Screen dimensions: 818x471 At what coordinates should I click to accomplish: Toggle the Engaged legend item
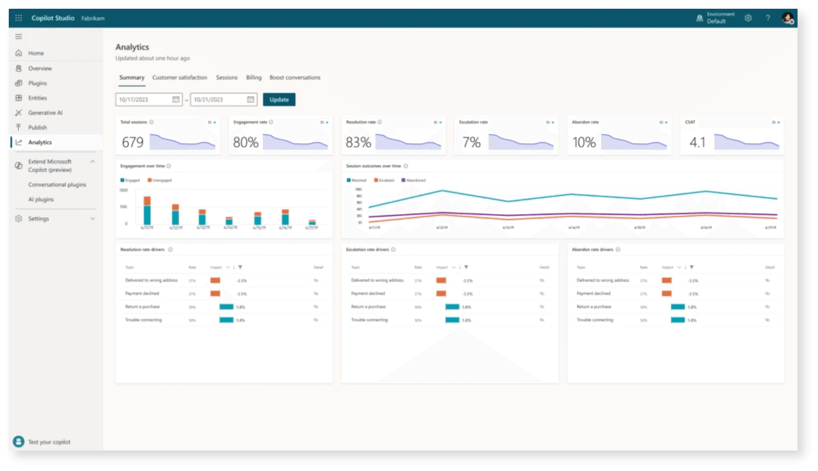tap(130, 180)
